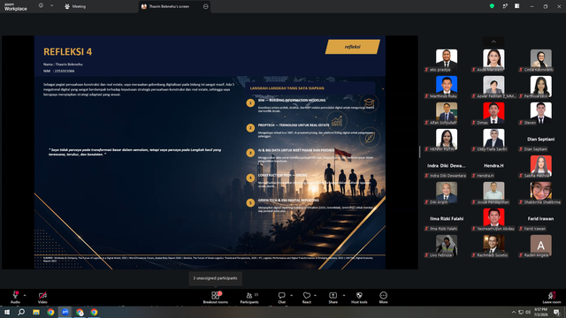Screen dimensions: 566x318
Task: Toggle the Audio microphone button
Action: pyautogui.click(x=15, y=298)
